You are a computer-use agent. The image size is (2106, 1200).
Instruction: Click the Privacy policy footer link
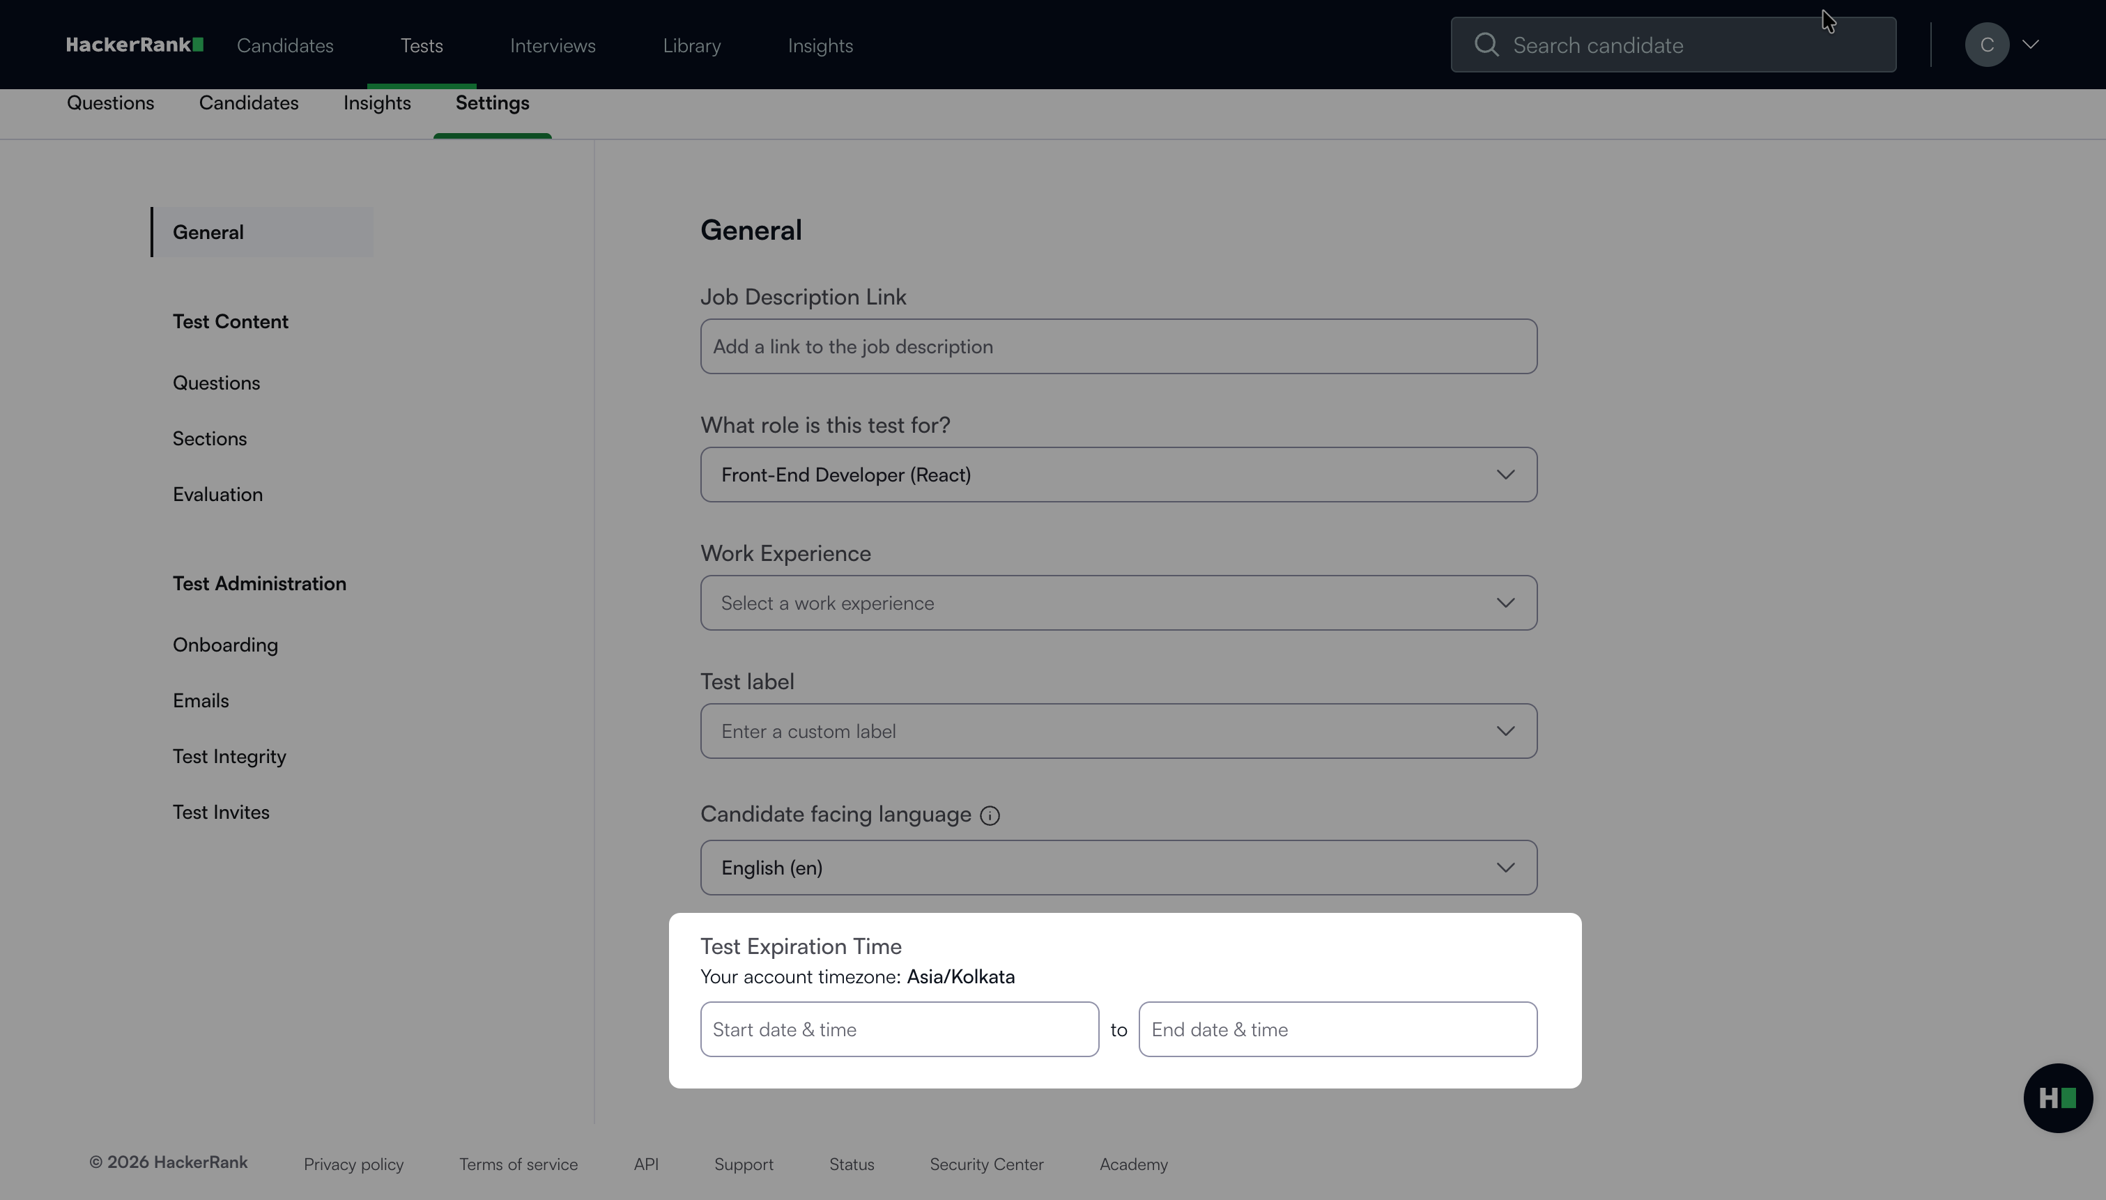[353, 1164]
